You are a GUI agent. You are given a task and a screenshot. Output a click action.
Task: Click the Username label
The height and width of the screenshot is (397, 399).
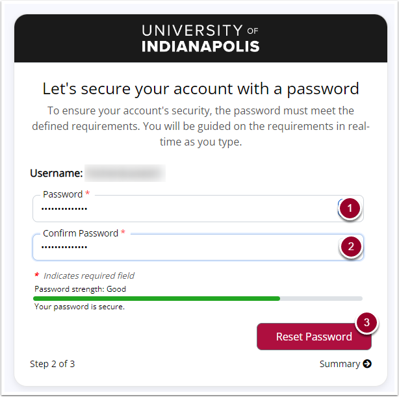[x=57, y=173]
